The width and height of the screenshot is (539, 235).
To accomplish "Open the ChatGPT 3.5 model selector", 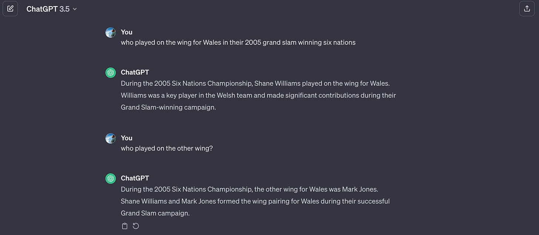I will point(51,9).
